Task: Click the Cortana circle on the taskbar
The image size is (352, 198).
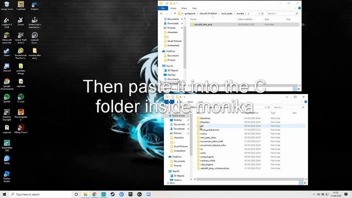Action: pyautogui.click(x=76, y=194)
